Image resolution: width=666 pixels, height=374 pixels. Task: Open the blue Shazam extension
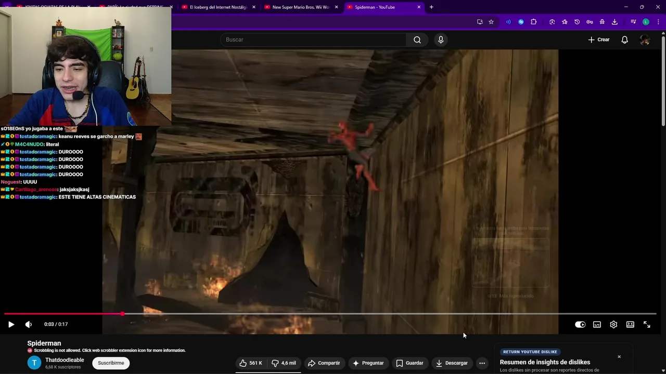(521, 22)
